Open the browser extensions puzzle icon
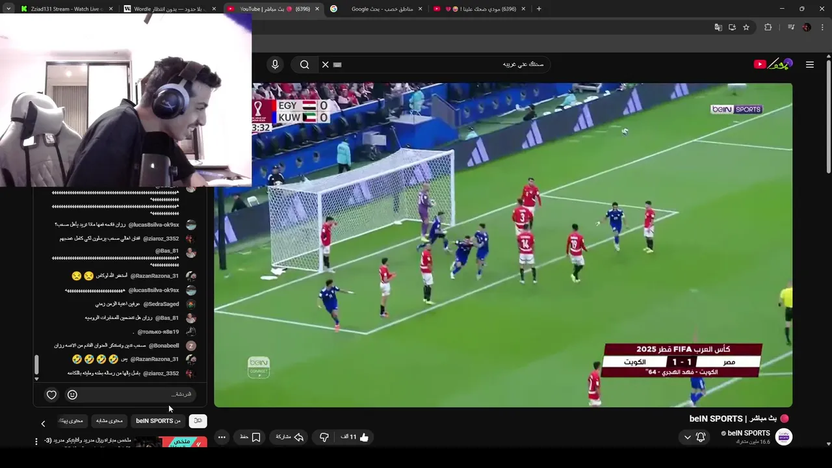 (x=768, y=27)
